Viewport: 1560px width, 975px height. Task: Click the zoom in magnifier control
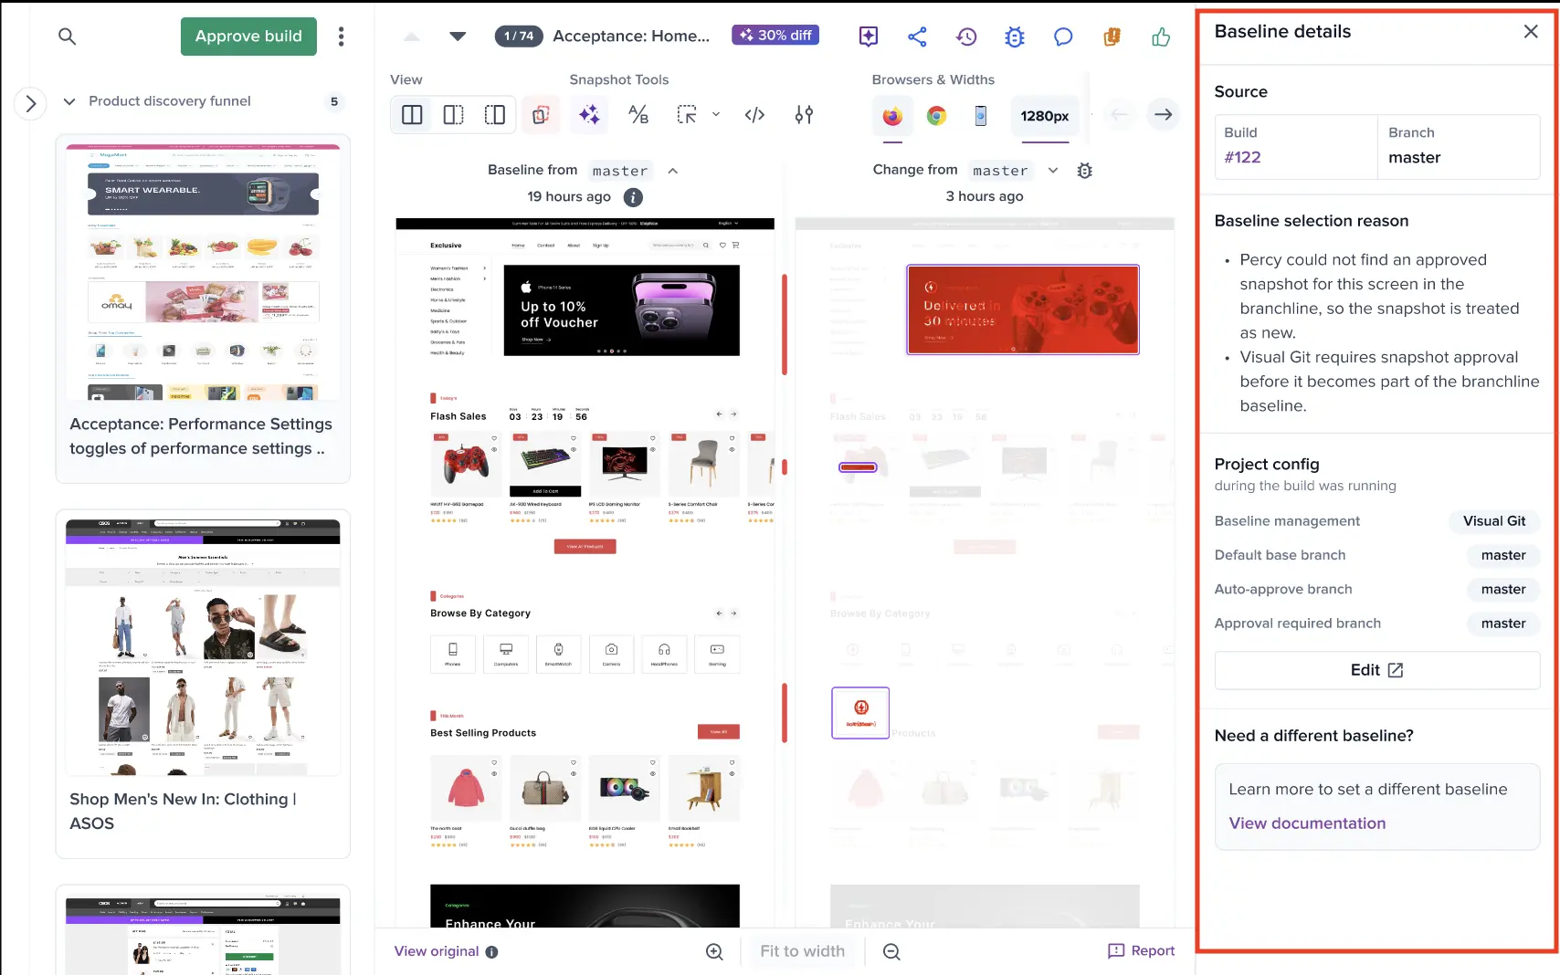714,951
